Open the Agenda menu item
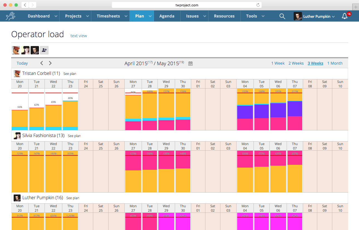This screenshot has height=230, width=359. pos(167,16)
